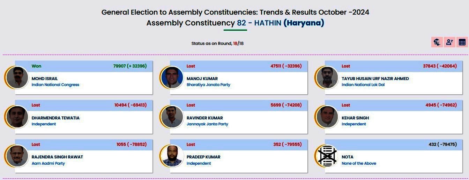
Task: Open Tayub Husain's candidate photo
Action: click(327, 77)
